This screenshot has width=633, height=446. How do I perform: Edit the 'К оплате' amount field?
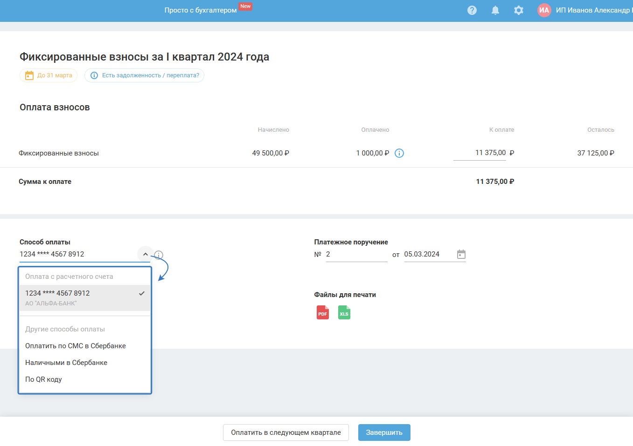coord(480,153)
